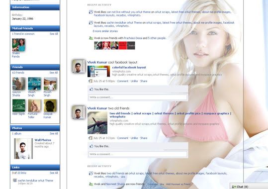This screenshot has height=189, width=268.
Task: Expand 8 more similar stories
Action: [x=105, y=31]
